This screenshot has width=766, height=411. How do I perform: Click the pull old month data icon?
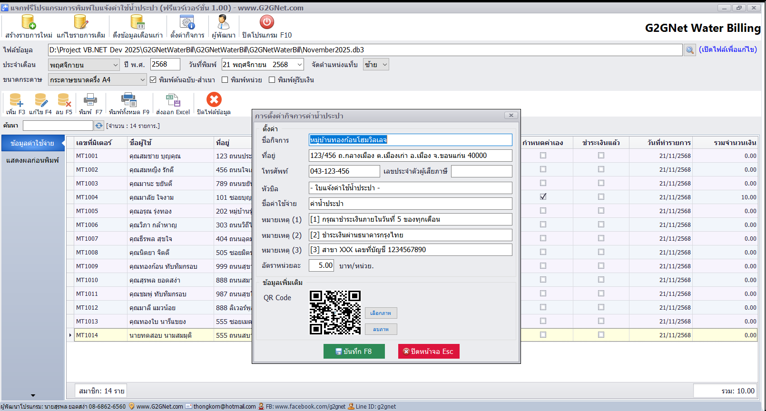pos(137,22)
